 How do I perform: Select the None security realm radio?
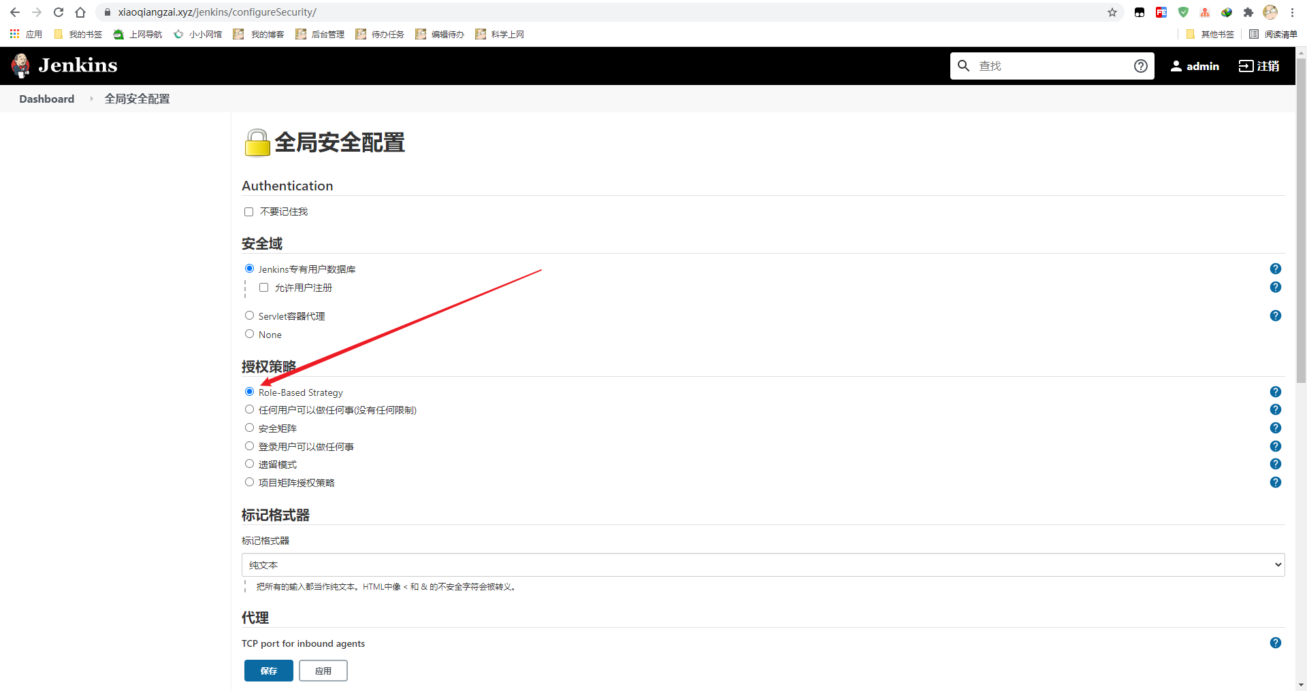point(249,334)
